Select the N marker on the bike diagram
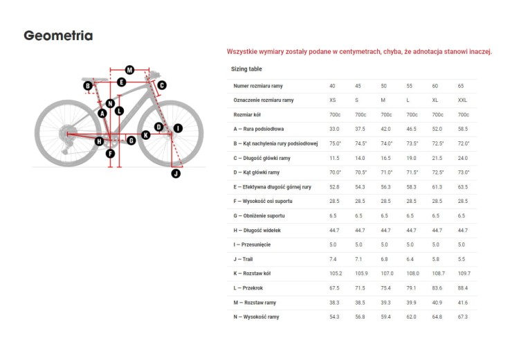Screen dimensions: 519x347 (x=111, y=103)
